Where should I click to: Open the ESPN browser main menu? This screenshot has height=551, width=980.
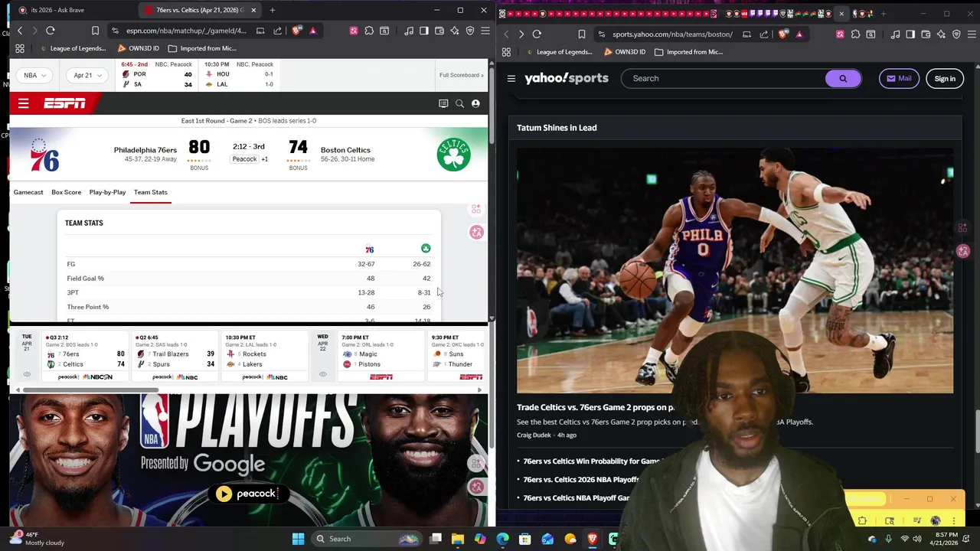(485, 31)
